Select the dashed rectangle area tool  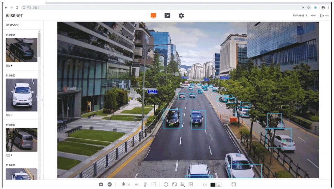coord(154,184)
